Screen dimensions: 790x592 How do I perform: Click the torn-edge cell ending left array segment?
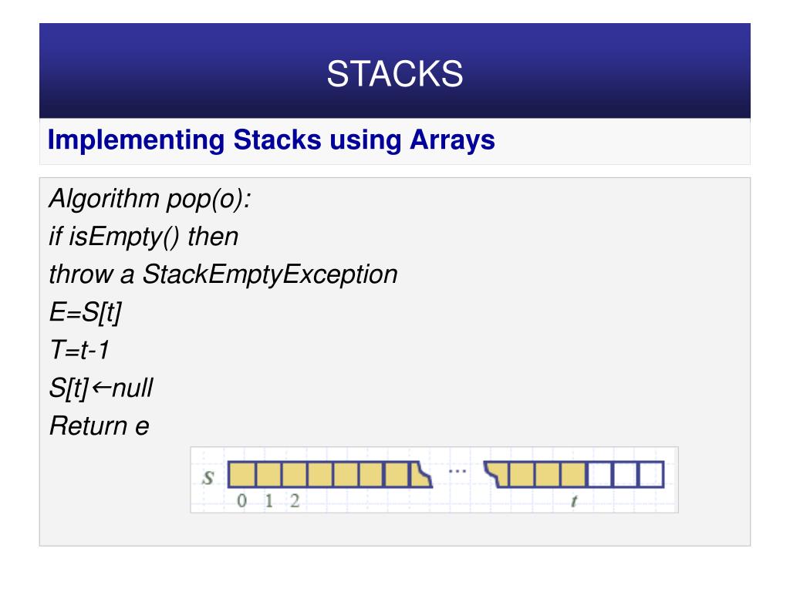coord(421,474)
